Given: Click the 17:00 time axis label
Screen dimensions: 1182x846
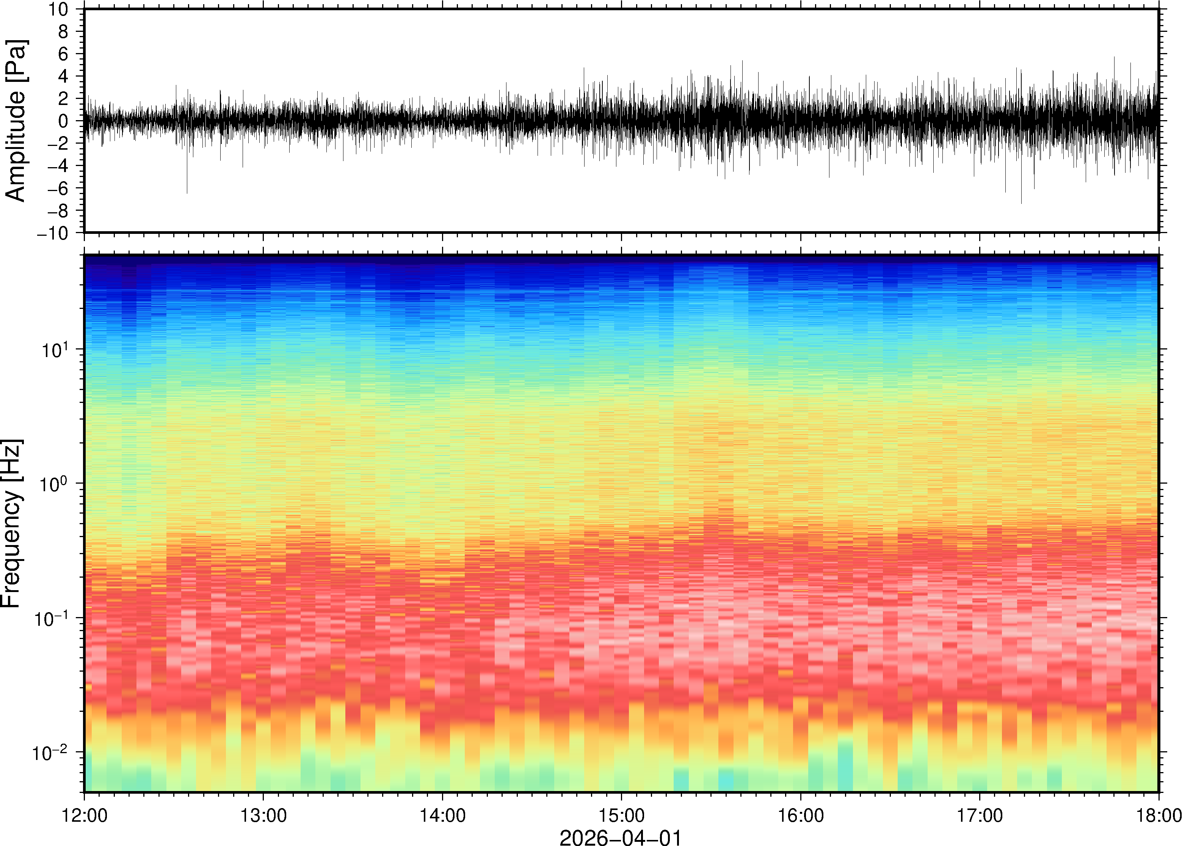Looking at the screenshot, I should click(979, 815).
